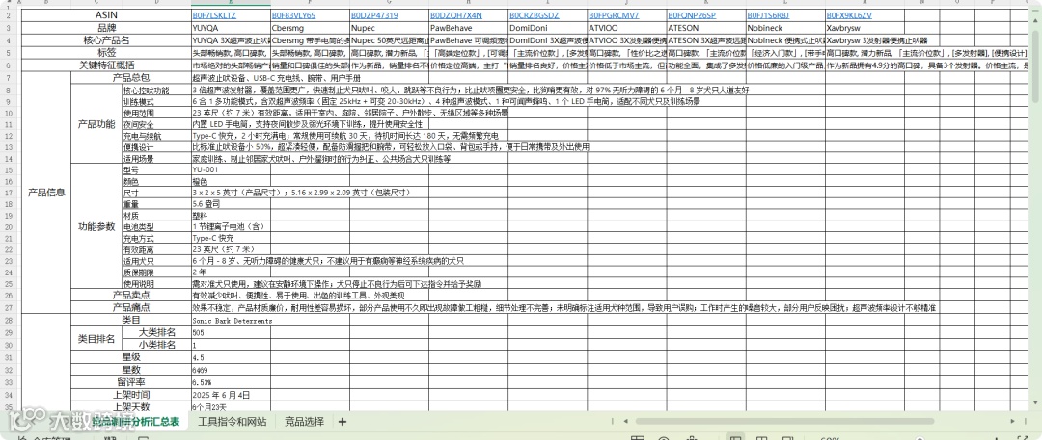Select the 6.53% 留评率 value cell
This screenshot has width=1042, height=440.
(231, 382)
